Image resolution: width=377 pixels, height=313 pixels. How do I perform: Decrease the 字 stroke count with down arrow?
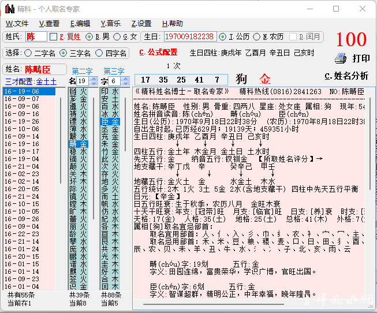(125, 83)
